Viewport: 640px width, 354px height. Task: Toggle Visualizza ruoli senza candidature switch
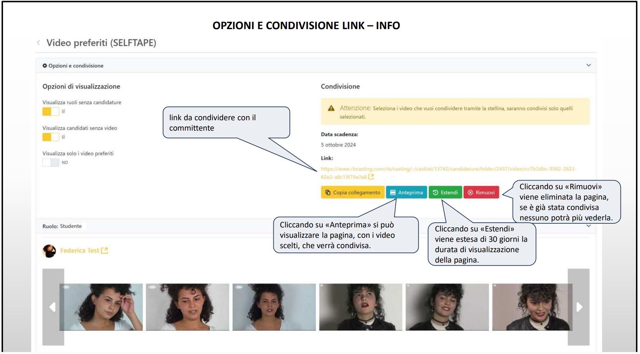click(x=51, y=112)
